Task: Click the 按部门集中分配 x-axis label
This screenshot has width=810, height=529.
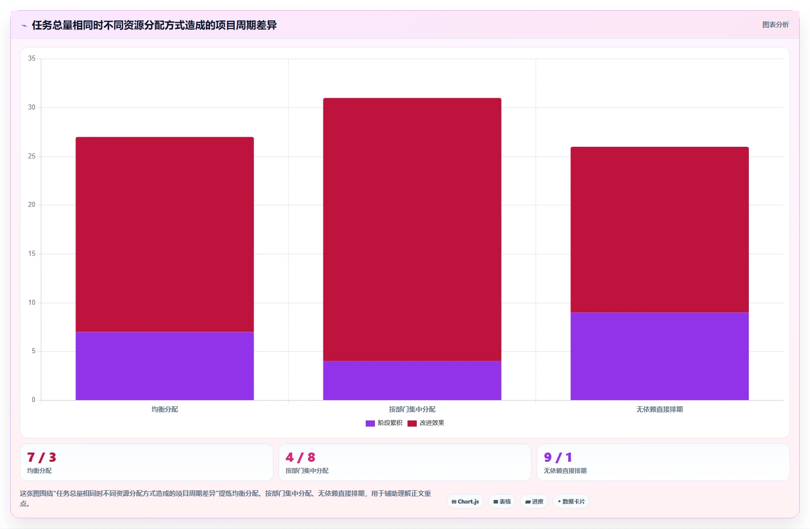Action: point(412,409)
